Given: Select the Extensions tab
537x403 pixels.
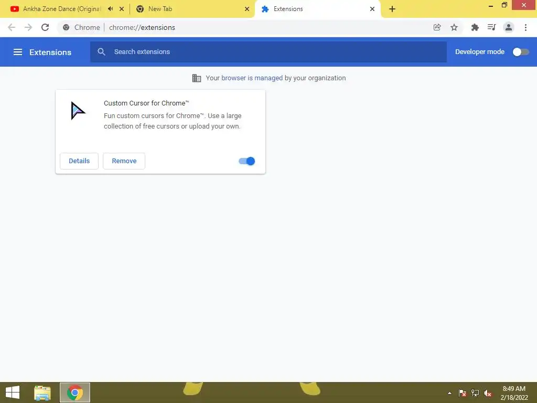Looking at the screenshot, I should point(288,9).
